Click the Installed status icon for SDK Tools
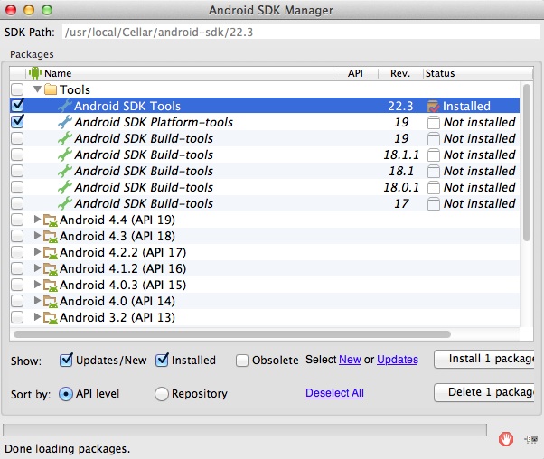The height and width of the screenshot is (459, 544). click(434, 106)
